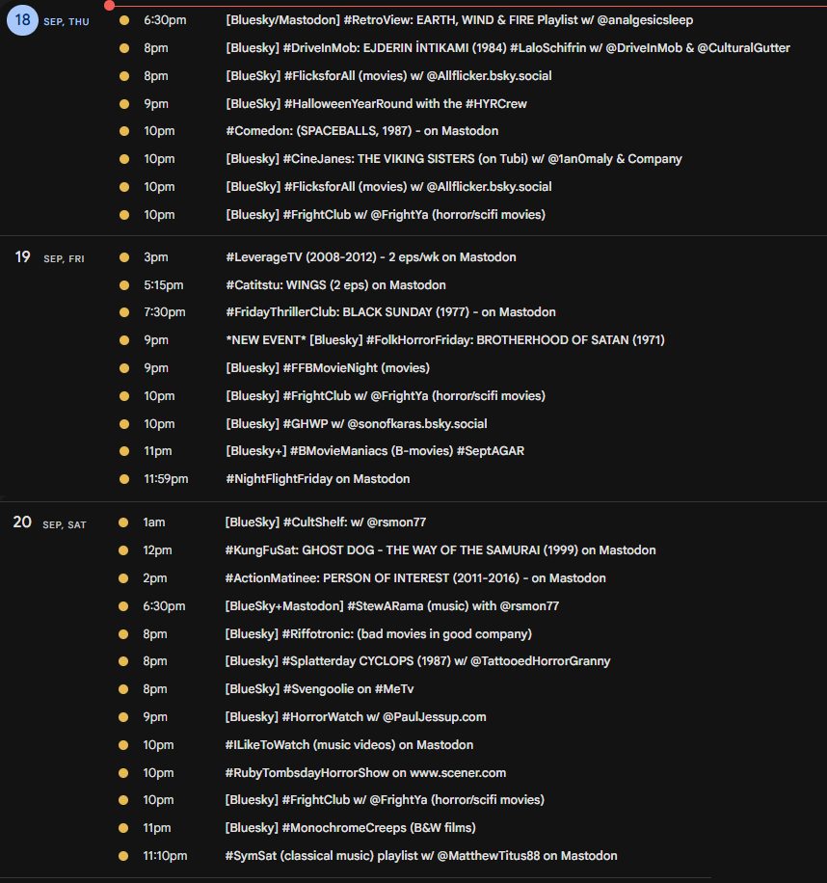Open Thursday 10pm #FrightClub event
Viewport: 827px width, 883px height.
(386, 215)
